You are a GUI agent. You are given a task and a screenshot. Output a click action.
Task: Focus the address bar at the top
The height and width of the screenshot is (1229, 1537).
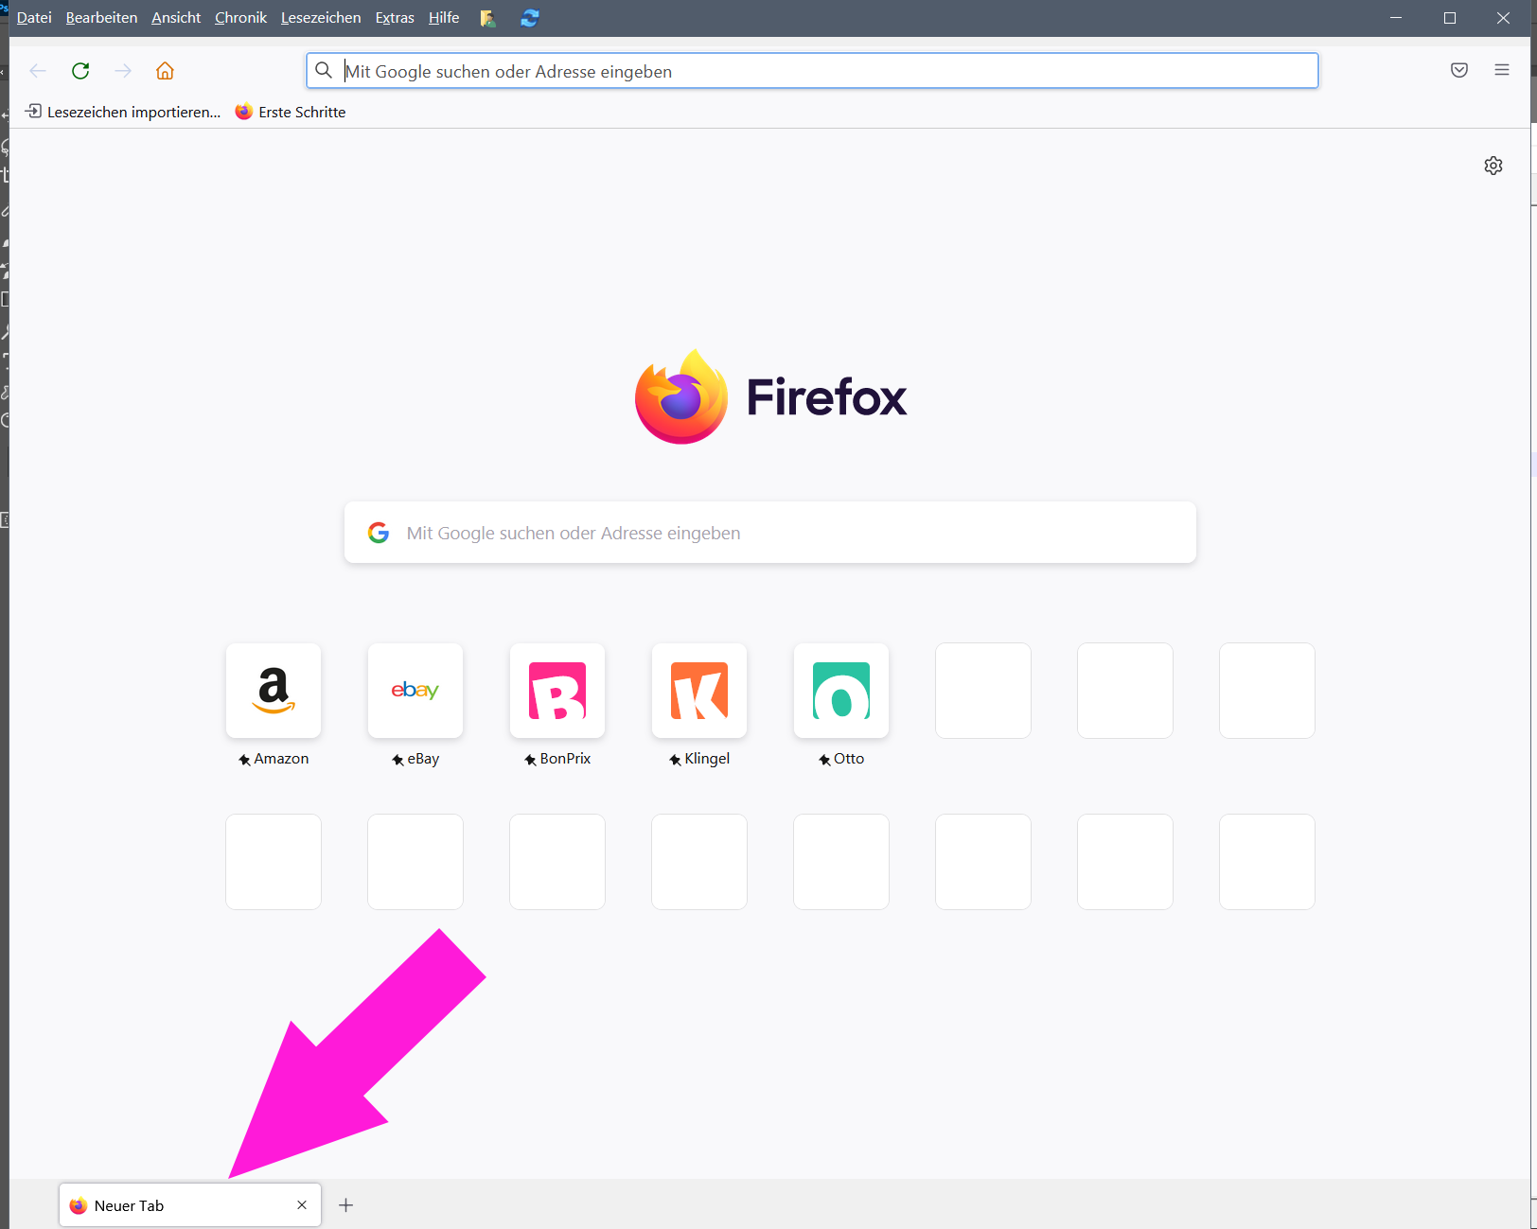[812, 71]
